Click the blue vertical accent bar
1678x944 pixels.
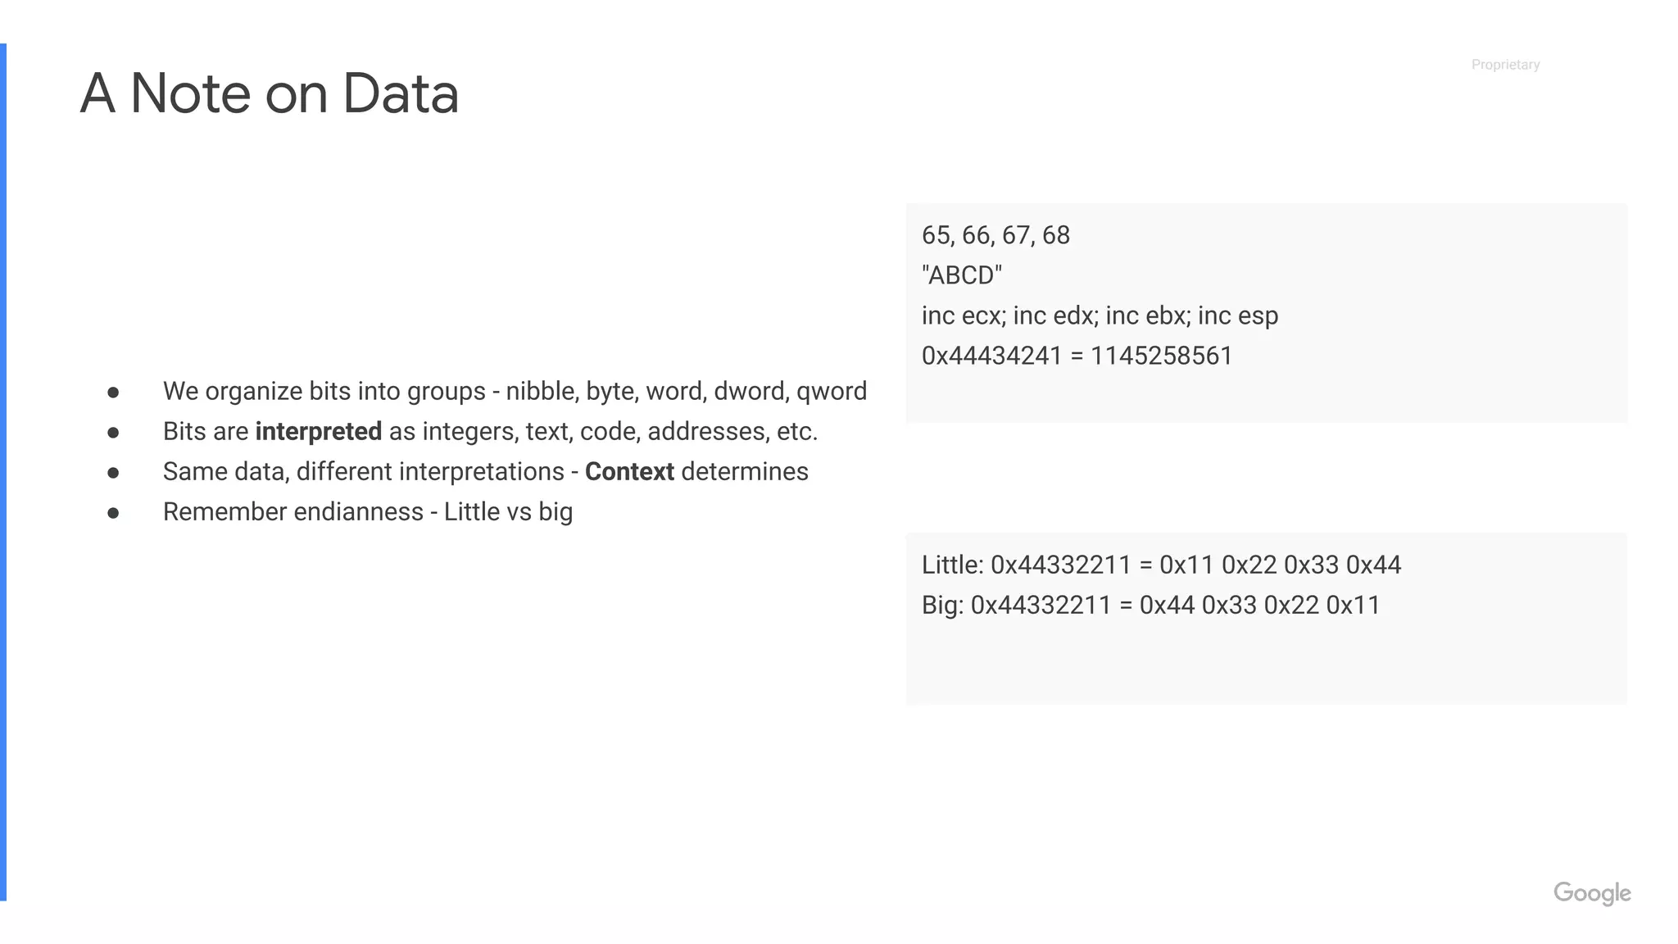[3, 472]
